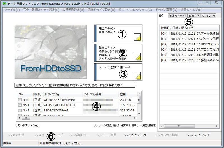Click drive list horizontal scroll left arrow
Image resolution: width=224 pixels, height=148 pixels.
[x=19, y=118]
